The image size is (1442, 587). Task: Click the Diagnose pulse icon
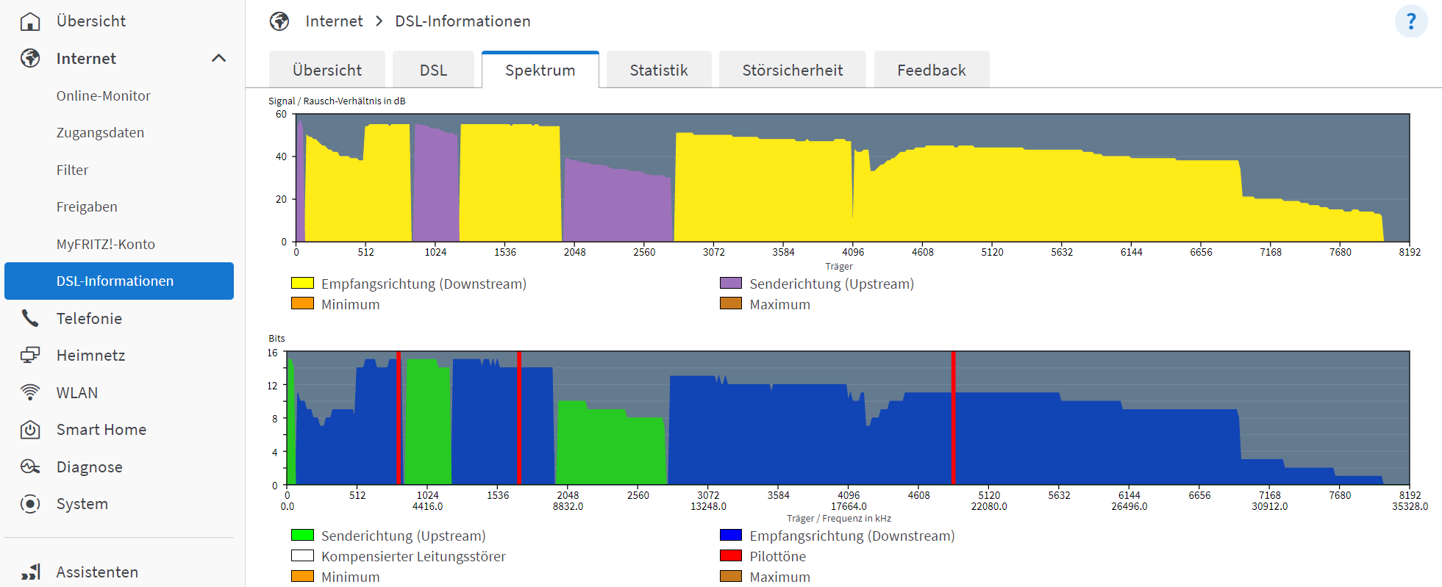click(x=30, y=467)
